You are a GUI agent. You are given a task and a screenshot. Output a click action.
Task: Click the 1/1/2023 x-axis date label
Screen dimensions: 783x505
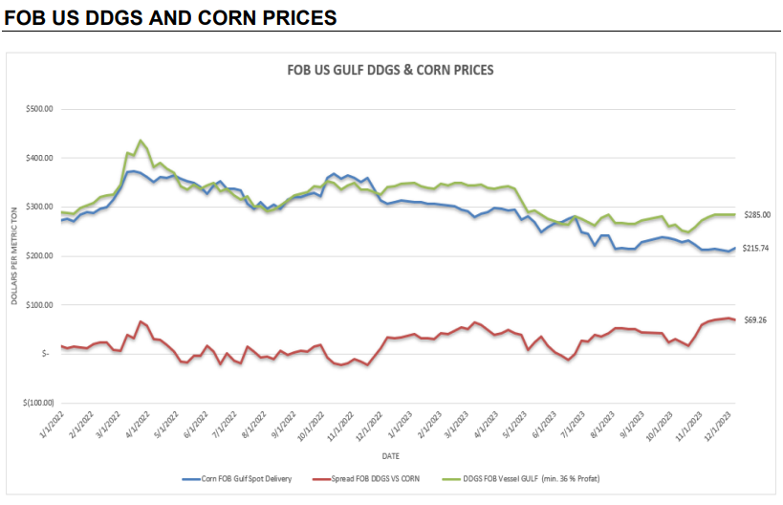pos(401,425)
